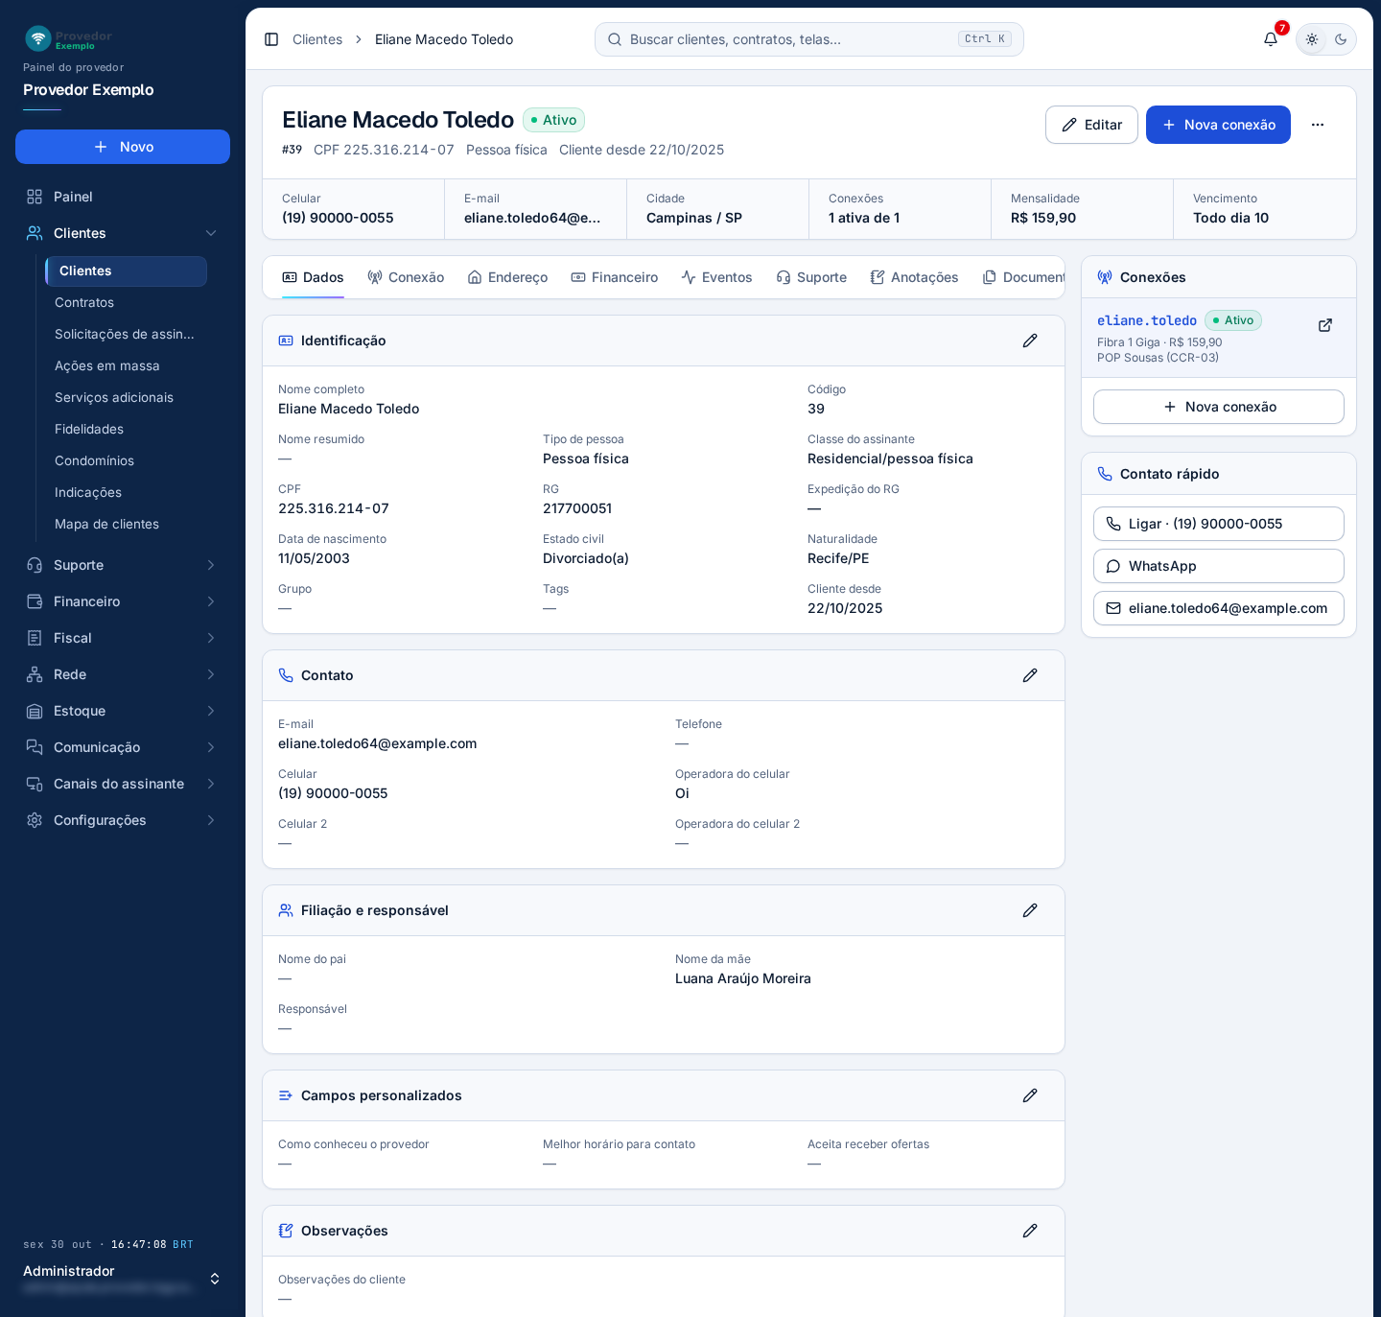Open the Eventos tab

(x=716, y=277)
